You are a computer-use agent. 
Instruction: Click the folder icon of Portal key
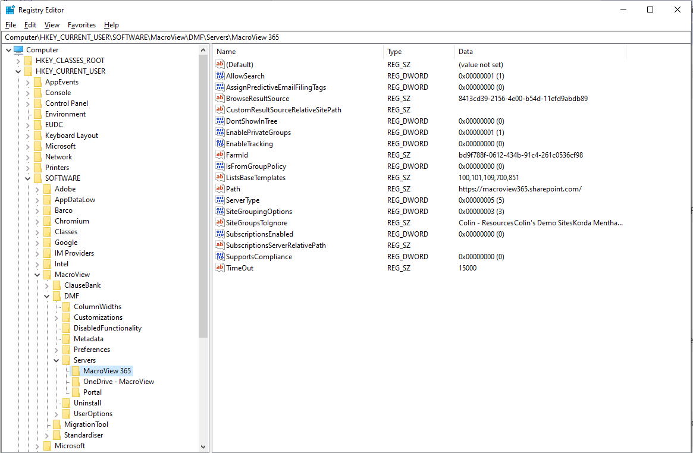point(76,392)
